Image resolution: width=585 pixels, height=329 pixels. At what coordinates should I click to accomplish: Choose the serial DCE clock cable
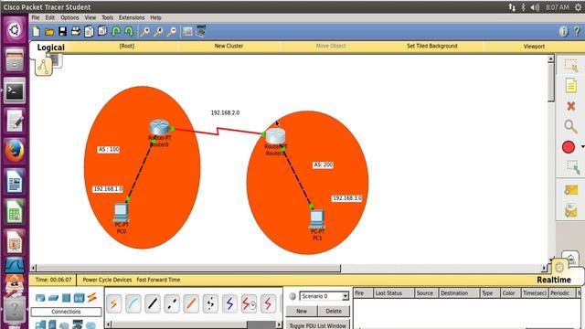(249, 304)
